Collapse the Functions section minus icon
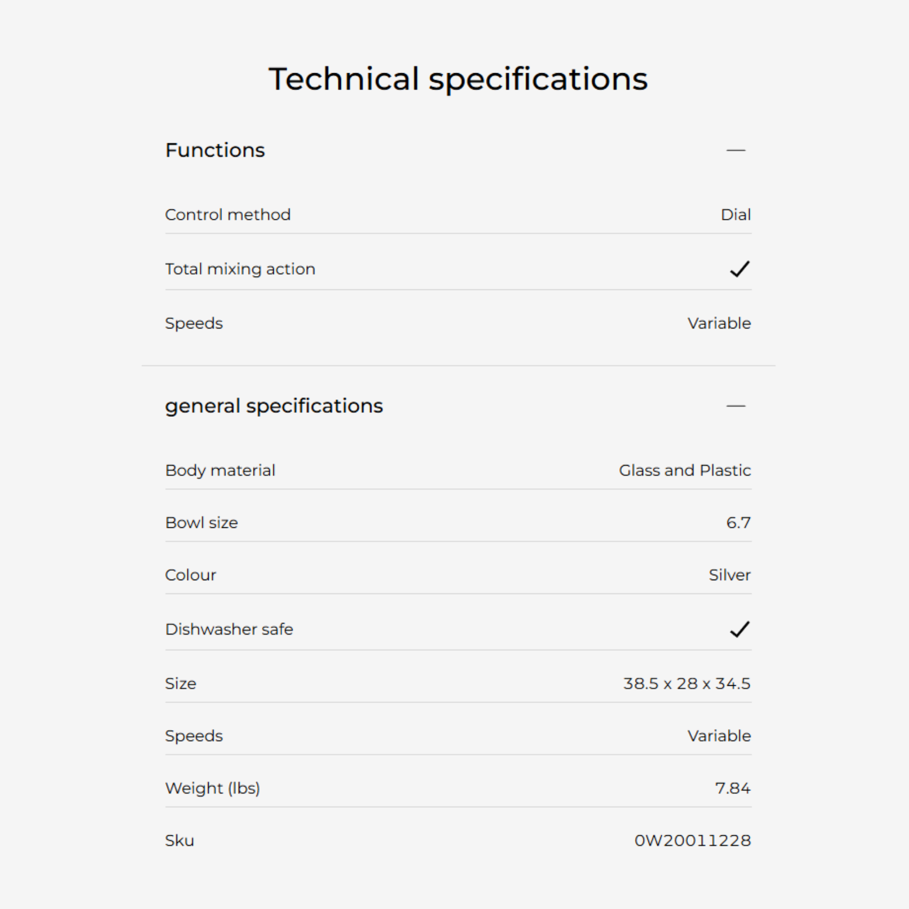 tap(735, 150)
